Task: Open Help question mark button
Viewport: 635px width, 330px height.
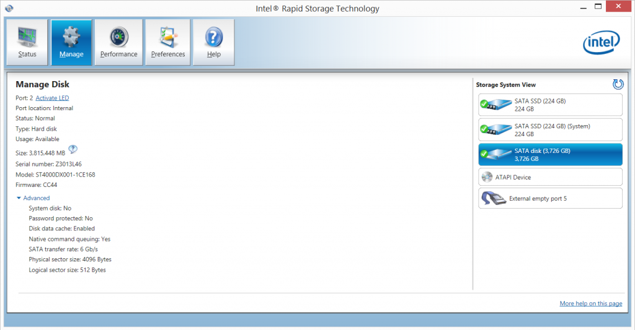Action: point(213,42)
